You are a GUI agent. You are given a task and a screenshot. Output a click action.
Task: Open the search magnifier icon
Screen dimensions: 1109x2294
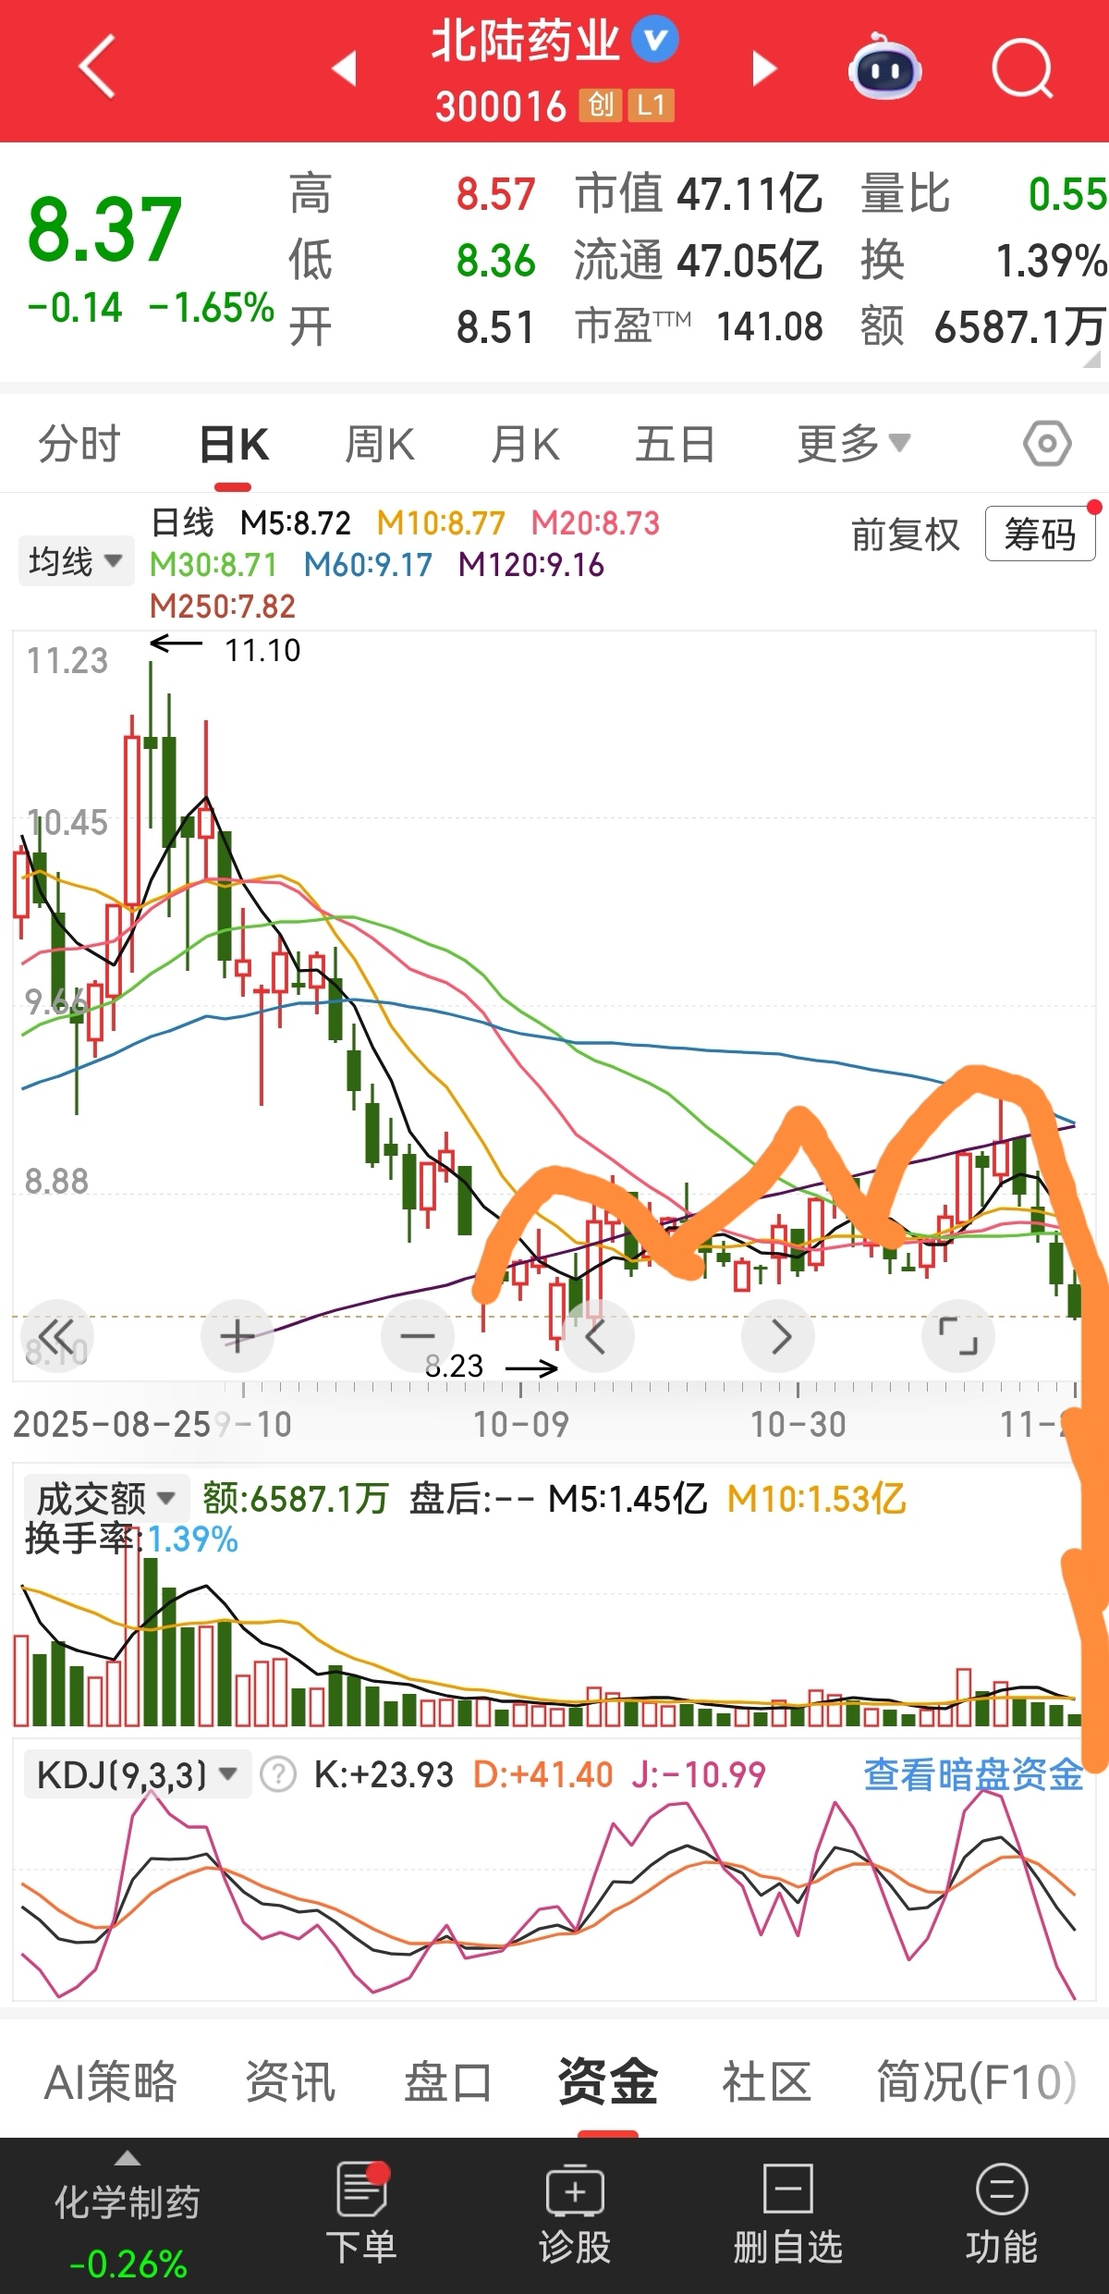click(1022, 68)
